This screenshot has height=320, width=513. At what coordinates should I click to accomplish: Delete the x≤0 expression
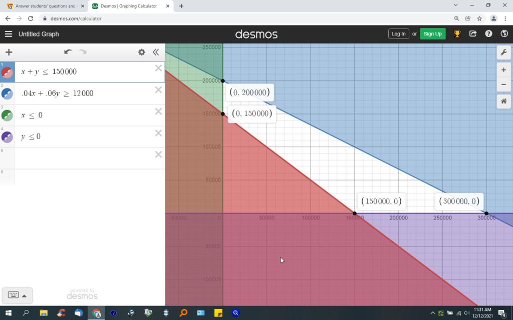(x=158, y=111)
